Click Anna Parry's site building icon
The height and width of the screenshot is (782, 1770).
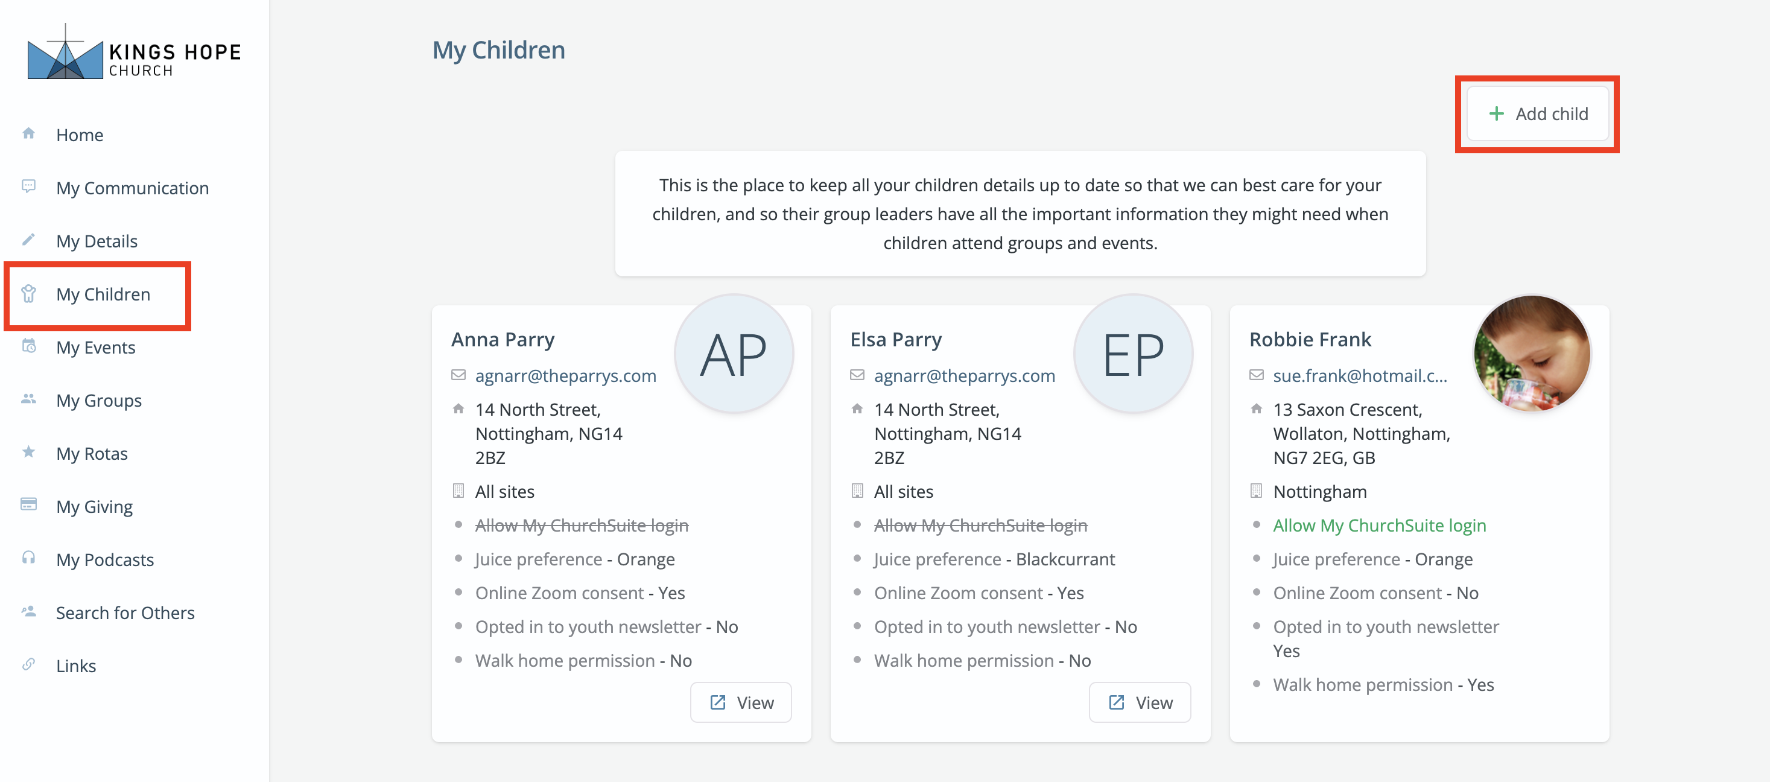[458, 491]
